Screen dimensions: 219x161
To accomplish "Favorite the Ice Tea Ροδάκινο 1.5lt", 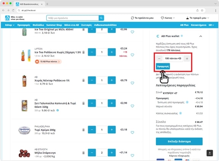I will (132, 55).
